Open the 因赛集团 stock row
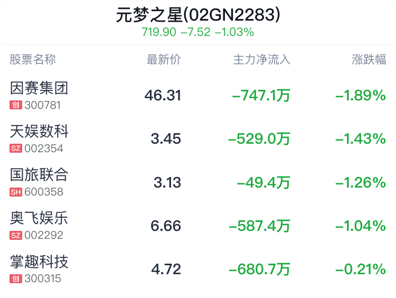396x298 pixels. pyautogui.click(x=198, y=95)
